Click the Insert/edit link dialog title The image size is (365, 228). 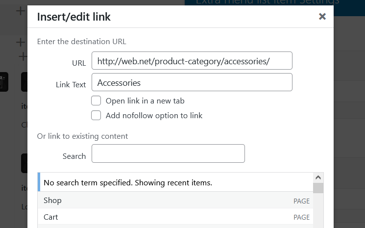(74, 17)
